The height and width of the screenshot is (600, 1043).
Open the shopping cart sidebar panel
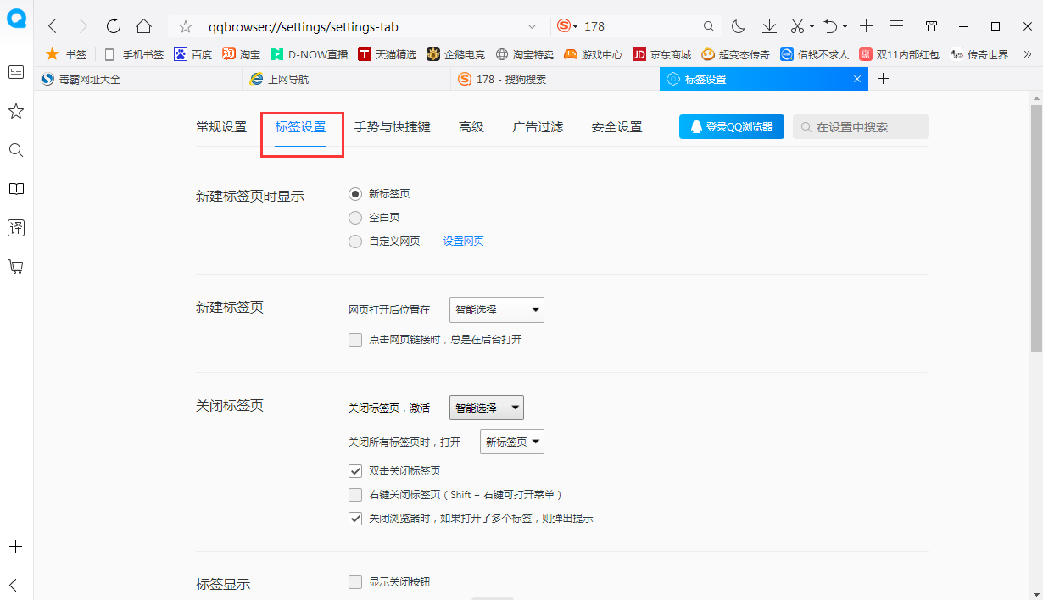point(16,267)
